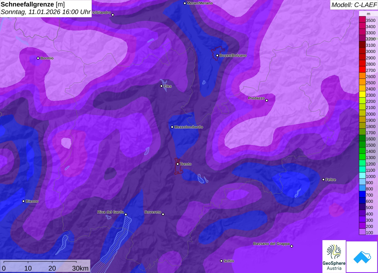The width and height of the screenshot is (378, 273).
Task: Select the "10" scale bar label
Action: [28, 268]
